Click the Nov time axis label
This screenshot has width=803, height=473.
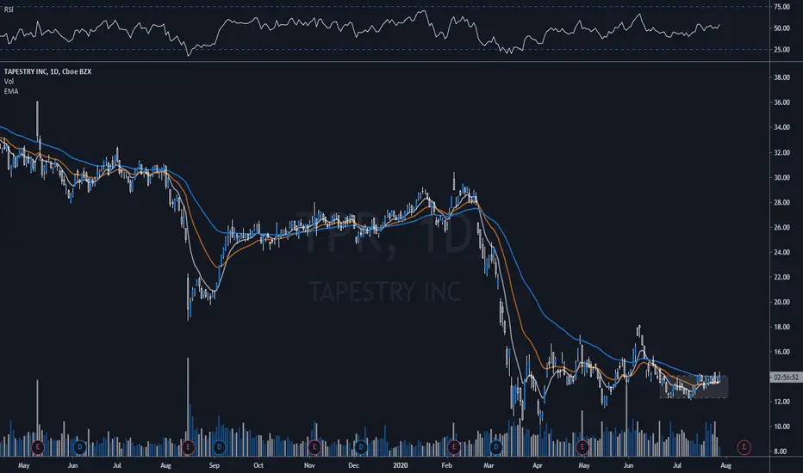[309, 465]
